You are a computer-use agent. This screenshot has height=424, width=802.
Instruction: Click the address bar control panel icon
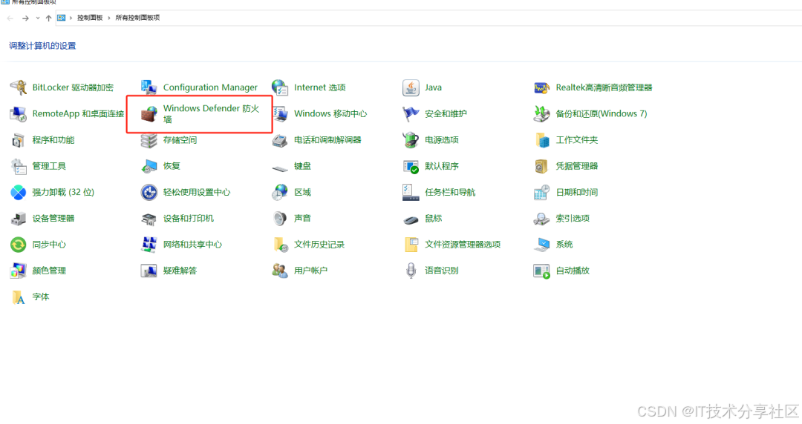(x=62, y=18)
